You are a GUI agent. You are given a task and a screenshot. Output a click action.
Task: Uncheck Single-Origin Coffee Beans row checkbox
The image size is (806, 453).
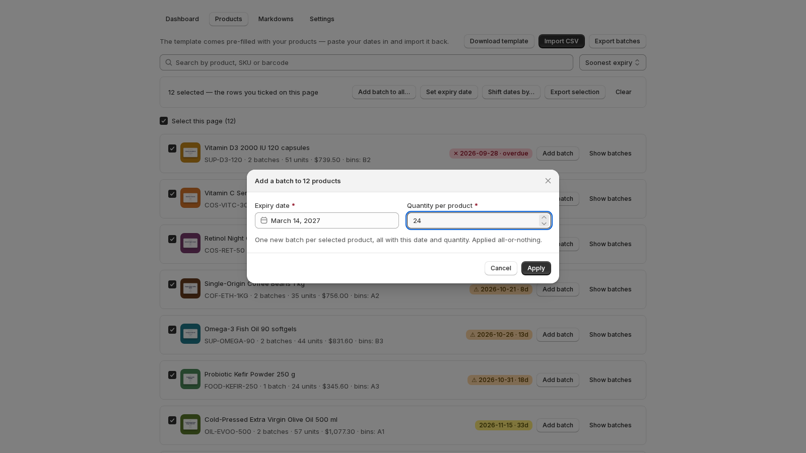[172, 284]
